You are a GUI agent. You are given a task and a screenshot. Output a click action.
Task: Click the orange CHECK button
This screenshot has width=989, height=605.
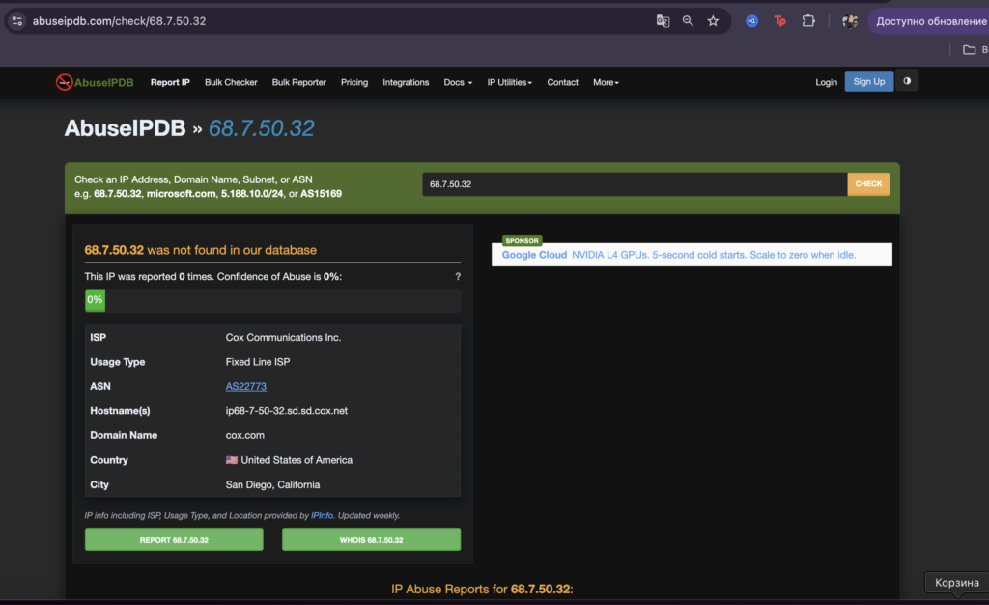(x=868, y=184)
